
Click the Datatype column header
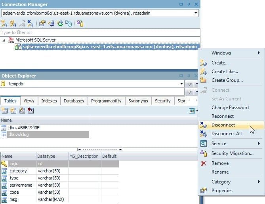[x=52, y=156]
